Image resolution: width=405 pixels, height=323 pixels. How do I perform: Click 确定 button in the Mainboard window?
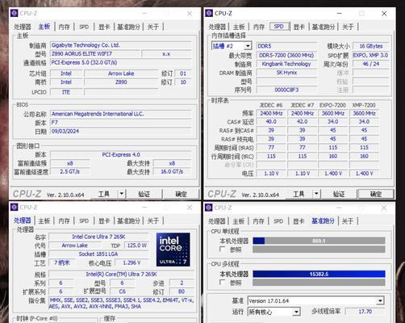(181, 194)
